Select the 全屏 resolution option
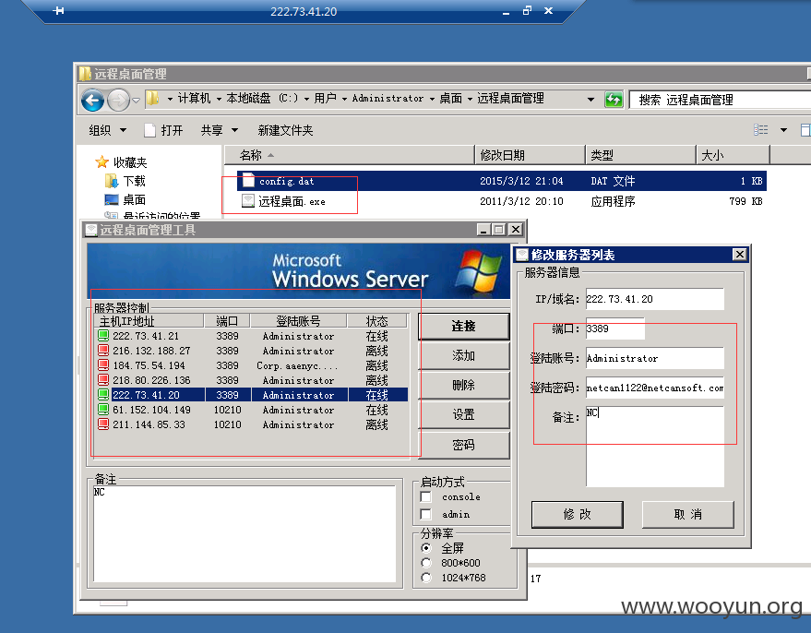The width and height of the screenshot is (811, 633). click(426, 548)
